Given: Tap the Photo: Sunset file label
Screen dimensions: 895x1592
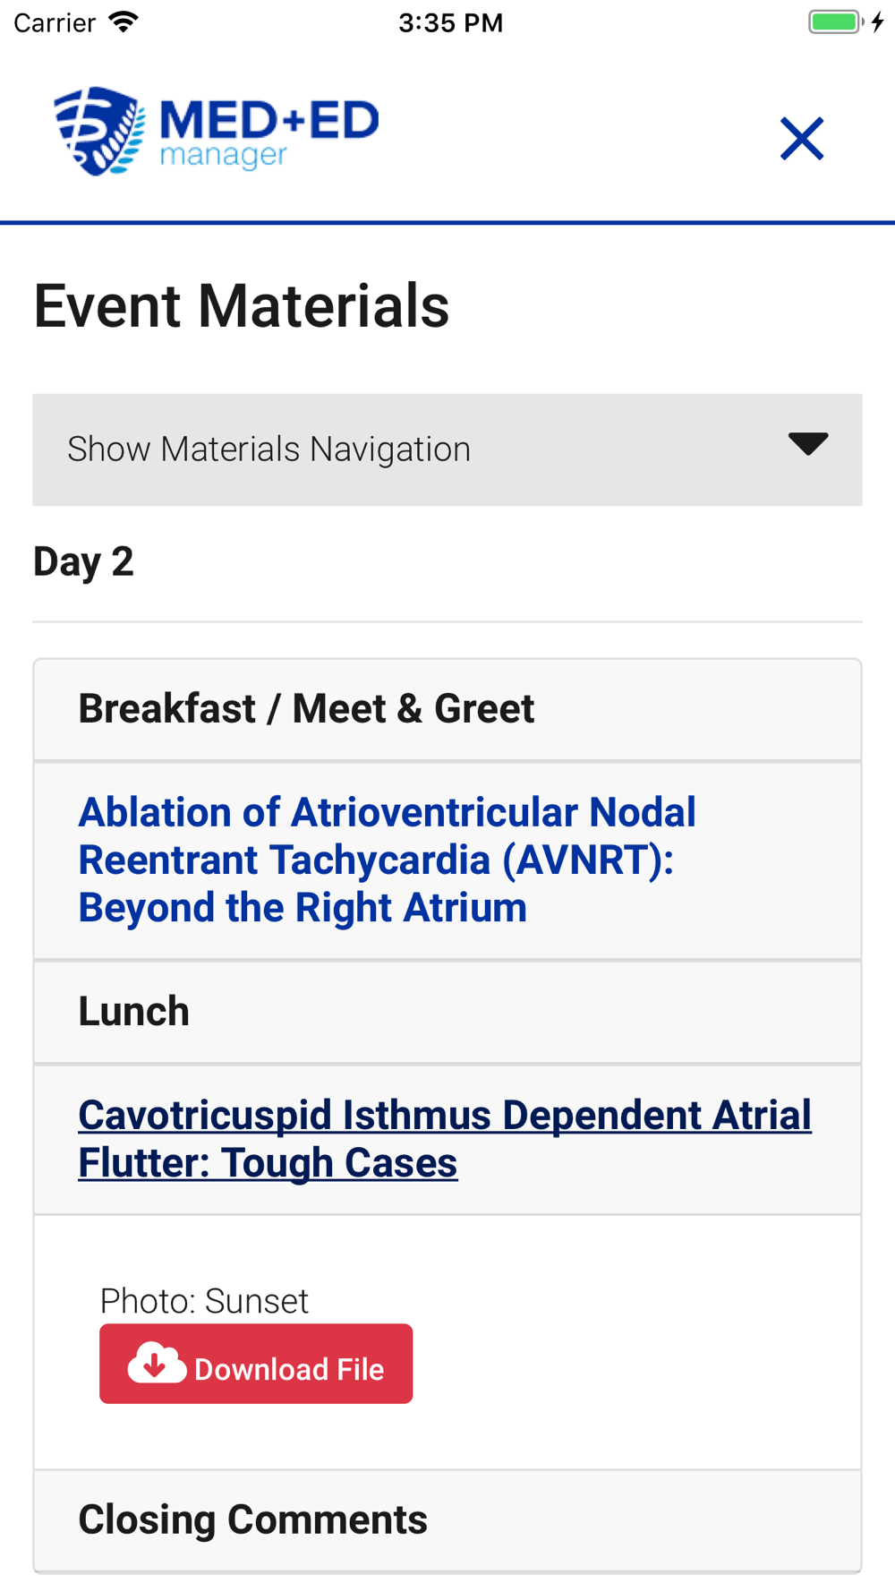Looking at the screenshot, I should click(204, 1301).
